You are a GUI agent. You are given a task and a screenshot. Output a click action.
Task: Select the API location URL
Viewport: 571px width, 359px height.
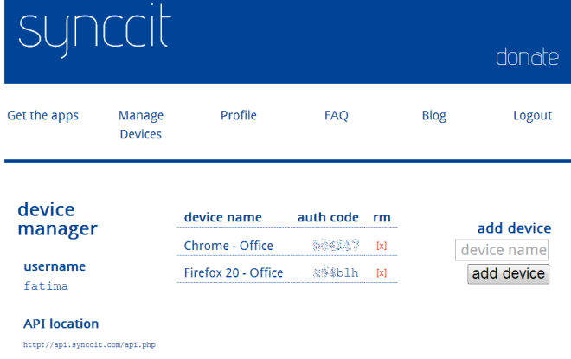(x=89, y=344)
